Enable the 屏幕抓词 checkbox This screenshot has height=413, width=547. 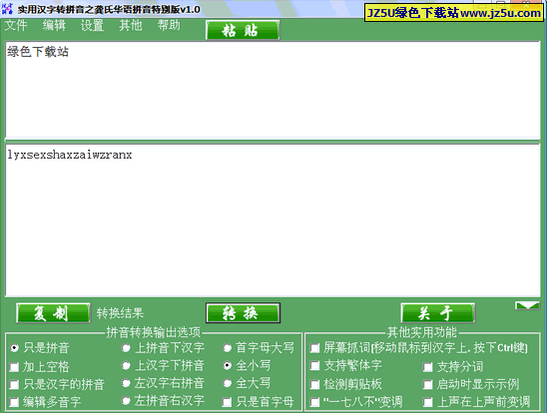click(419, 348)
